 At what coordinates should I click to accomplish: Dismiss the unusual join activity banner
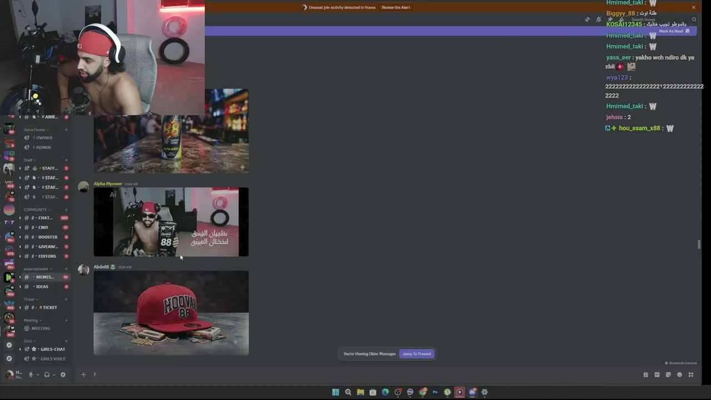693,7
